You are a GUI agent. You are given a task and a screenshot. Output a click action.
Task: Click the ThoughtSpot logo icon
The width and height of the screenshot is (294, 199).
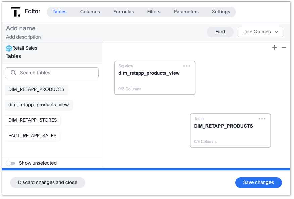[15, 12]
